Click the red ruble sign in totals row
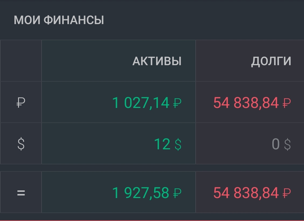Image resolution: width=304 pixels, height=221 pixels. [287, 193]
